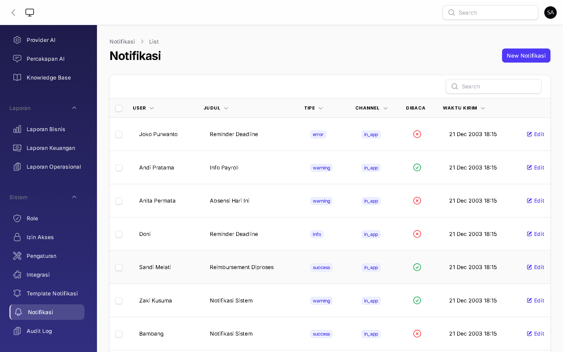563x352 pixels.
Task: Click unread X icon for Joko Purwanto
Action: [x=417, y=134]
